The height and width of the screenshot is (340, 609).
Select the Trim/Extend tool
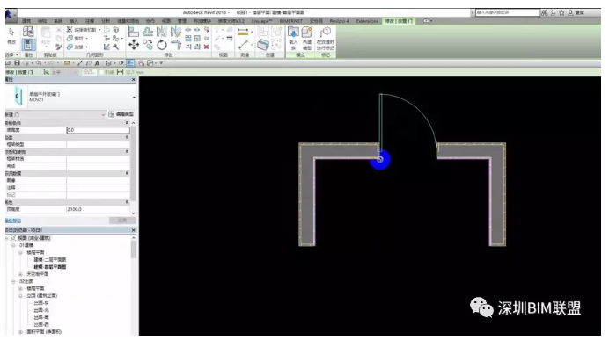coord(176,45)
